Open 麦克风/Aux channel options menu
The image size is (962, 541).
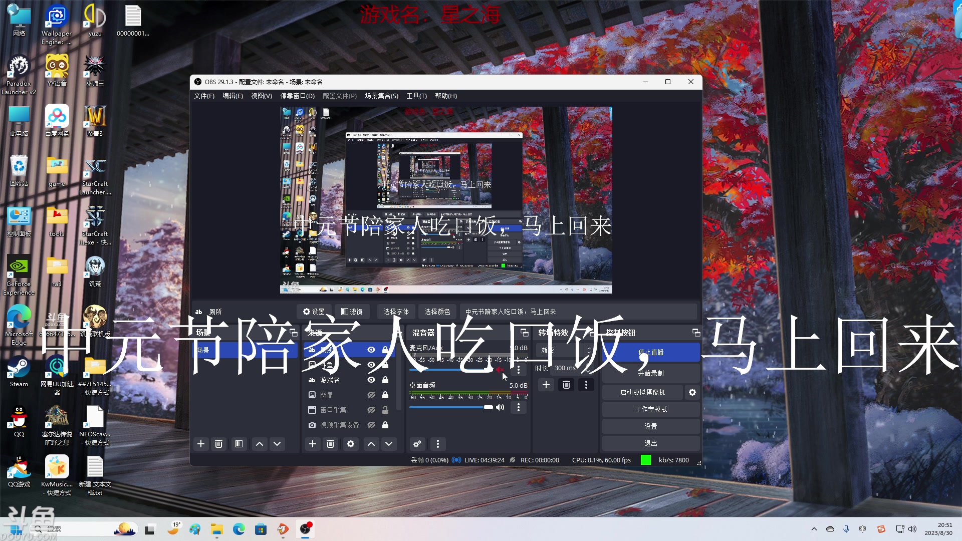coord(519,369)
